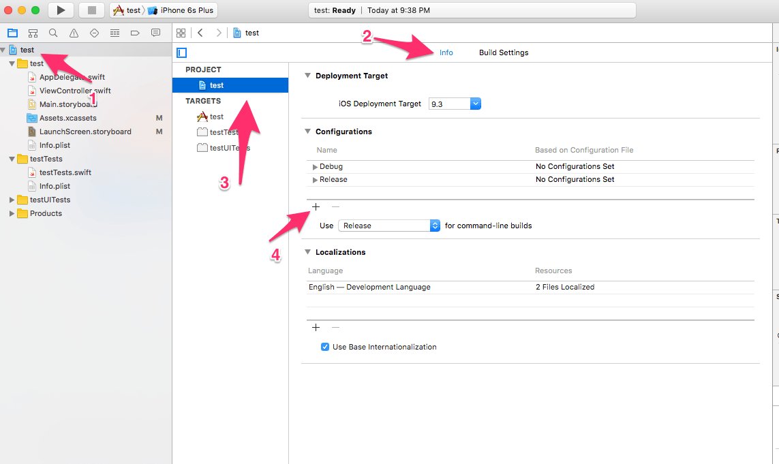
Task: Choose iPhone 6s Plus destination
Action: 181,10
